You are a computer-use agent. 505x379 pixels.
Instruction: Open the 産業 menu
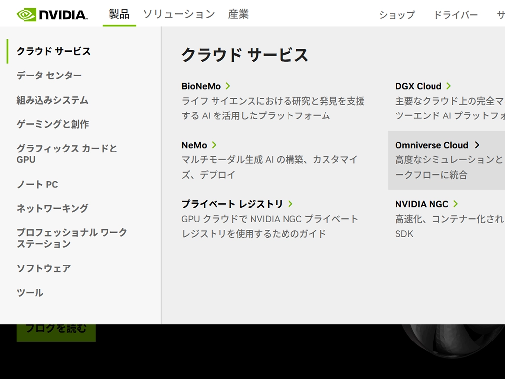[x=238, y=14]
